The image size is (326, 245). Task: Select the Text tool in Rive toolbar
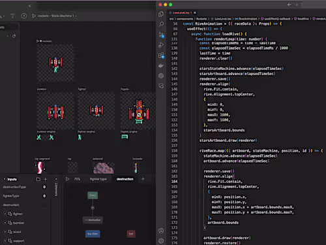pos(13,16)
